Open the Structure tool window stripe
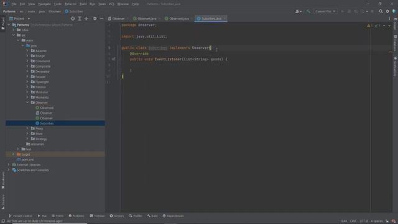Viewport: 398px width, 224px height. point(3,202)
